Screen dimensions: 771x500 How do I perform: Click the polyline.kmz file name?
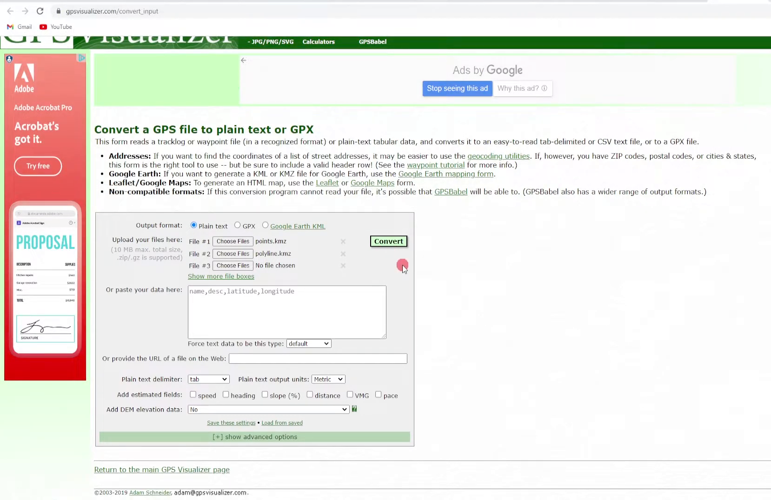coord(273,254)
